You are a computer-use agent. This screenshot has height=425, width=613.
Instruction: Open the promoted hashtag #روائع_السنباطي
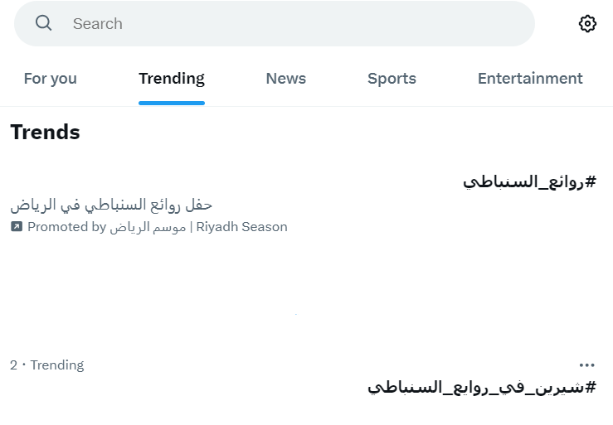point(529,181)
